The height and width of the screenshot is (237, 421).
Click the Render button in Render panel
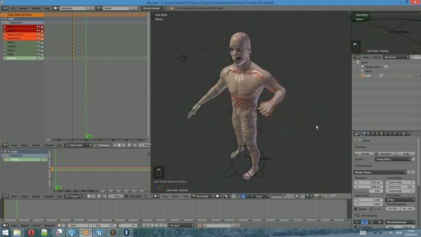[x=364, y=153]
